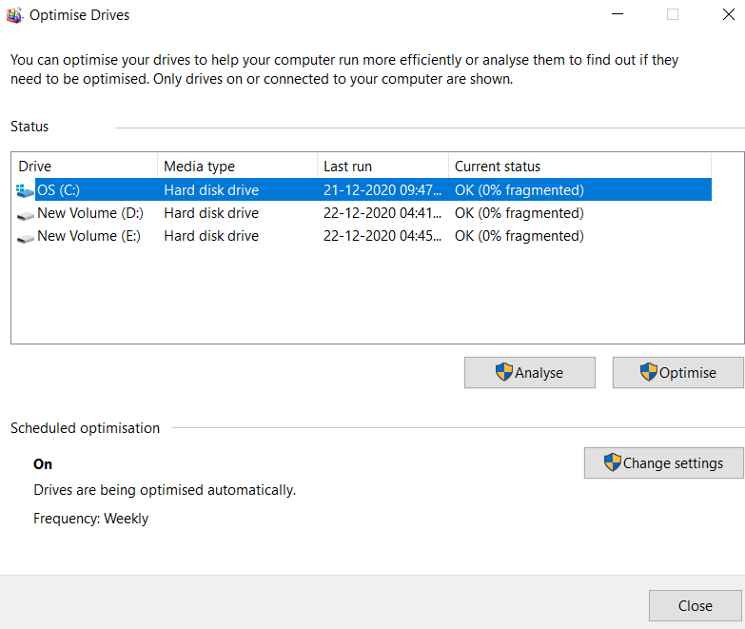
Task: Click the Windows drive icon beside OS (C:)
Action: [x=24, y=190]
